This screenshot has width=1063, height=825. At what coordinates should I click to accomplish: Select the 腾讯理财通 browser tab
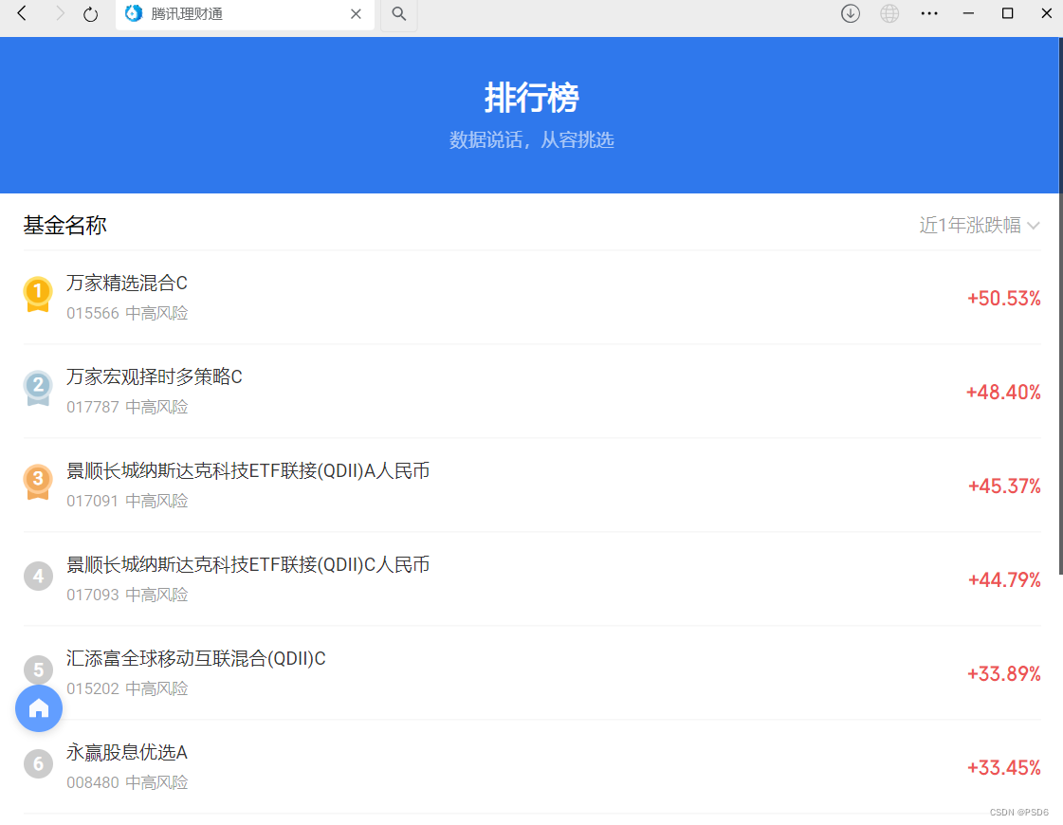point(245,14)
